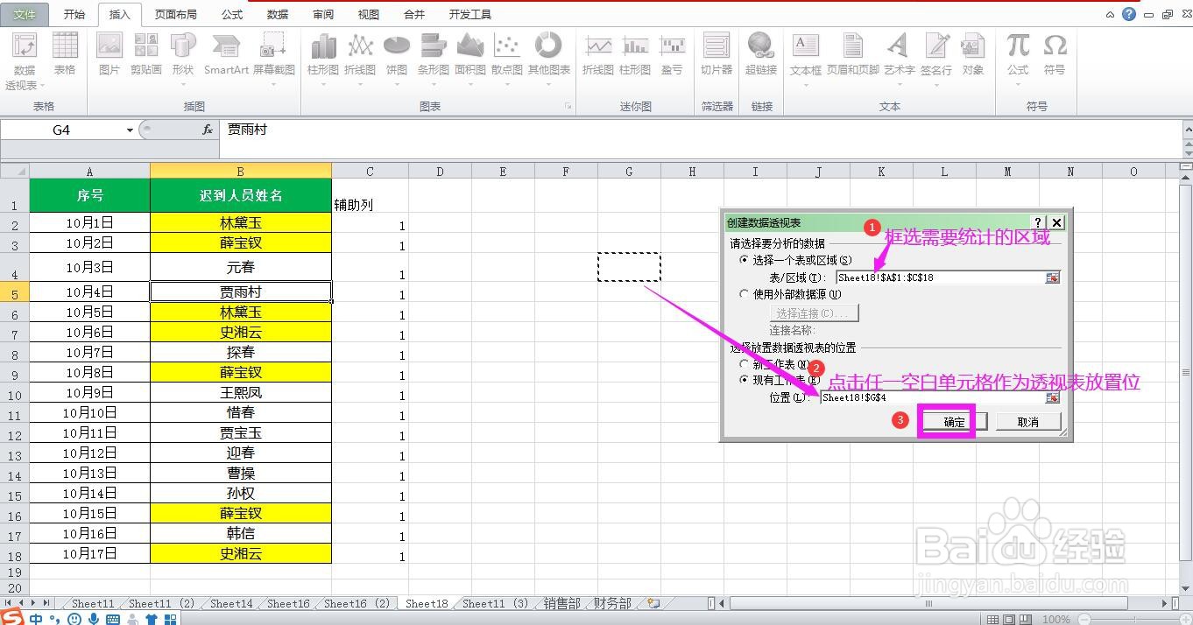Switch to the 开始 (Home) tab
Screen dimensions: 1193x625
point(74,15)
